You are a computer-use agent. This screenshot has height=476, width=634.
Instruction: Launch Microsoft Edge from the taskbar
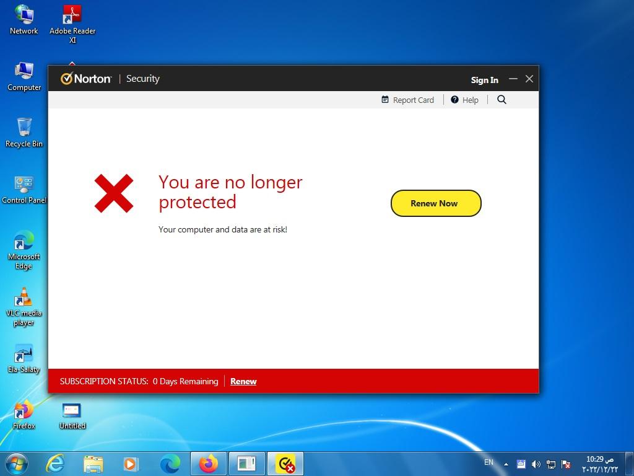click(170, 464)
